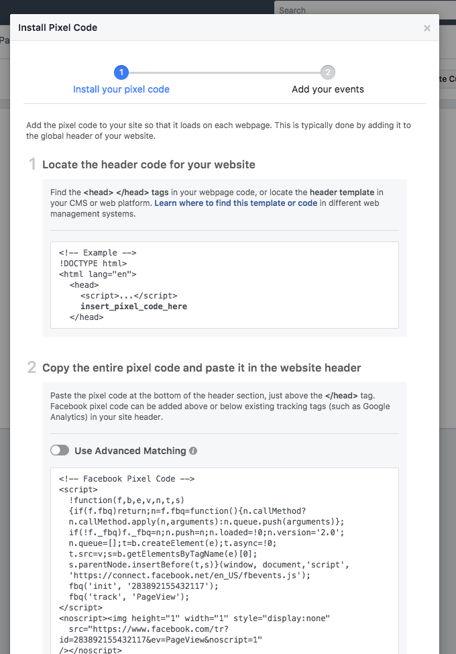Click the '<!-- Facebook Pixel Code -->' comment line

[x=127, y=479]
